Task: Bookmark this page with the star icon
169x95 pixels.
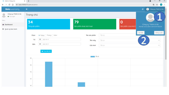Action: pyautogui.click(x=157, y=4)
